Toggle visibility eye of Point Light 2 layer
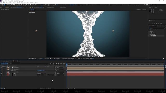Image resolution: width=166 pixels, height=93 pixels. tap(1, 68)
